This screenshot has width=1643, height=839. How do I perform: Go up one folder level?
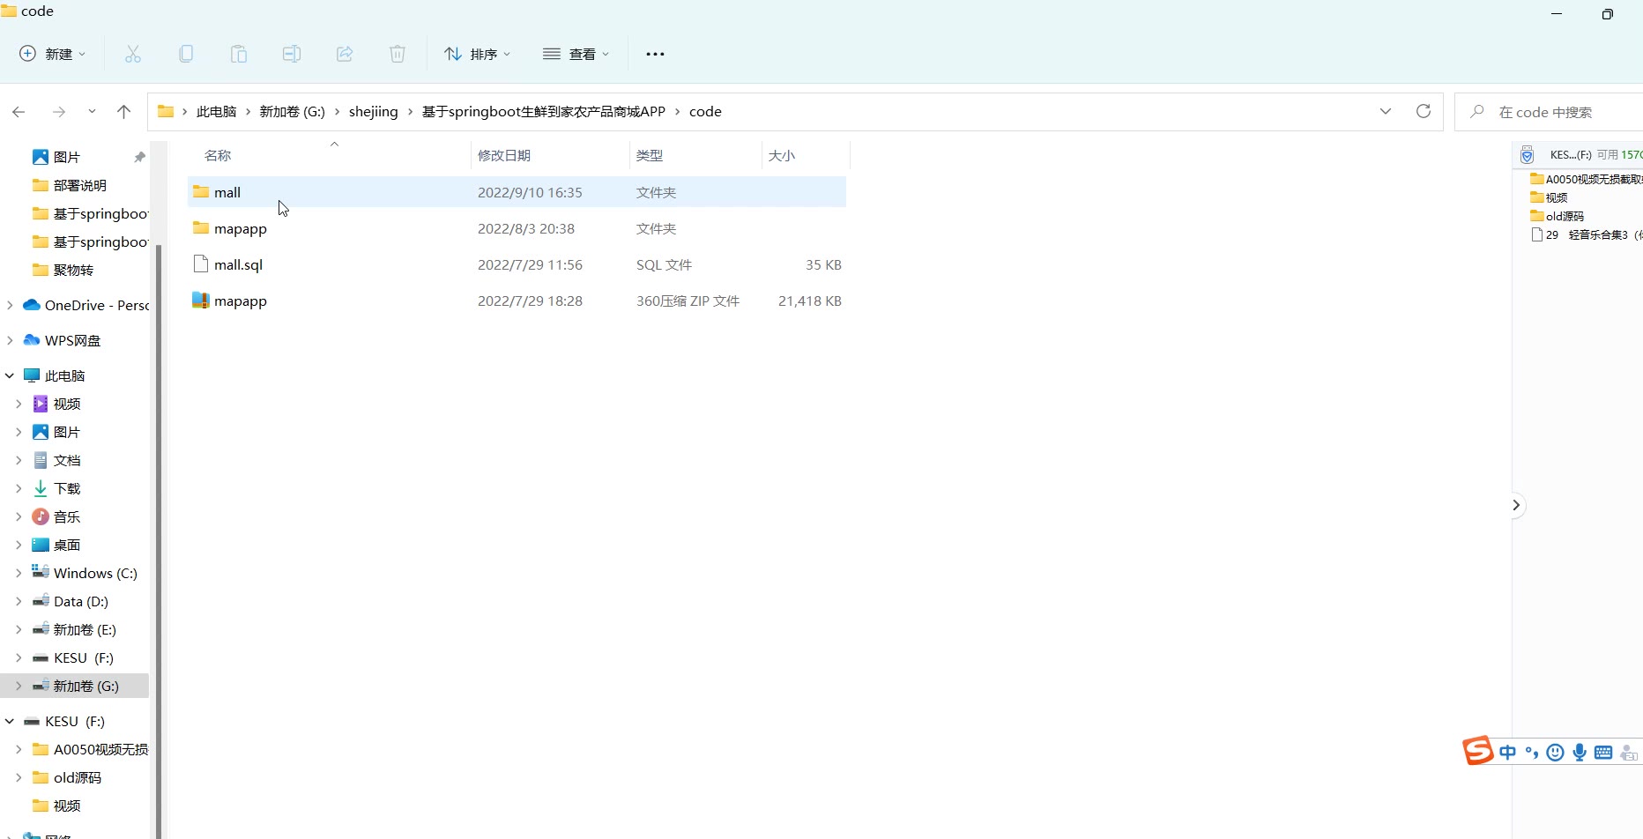pos(123,112)
